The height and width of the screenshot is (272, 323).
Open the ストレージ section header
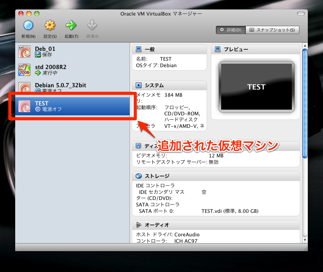(x=216, y=176)
